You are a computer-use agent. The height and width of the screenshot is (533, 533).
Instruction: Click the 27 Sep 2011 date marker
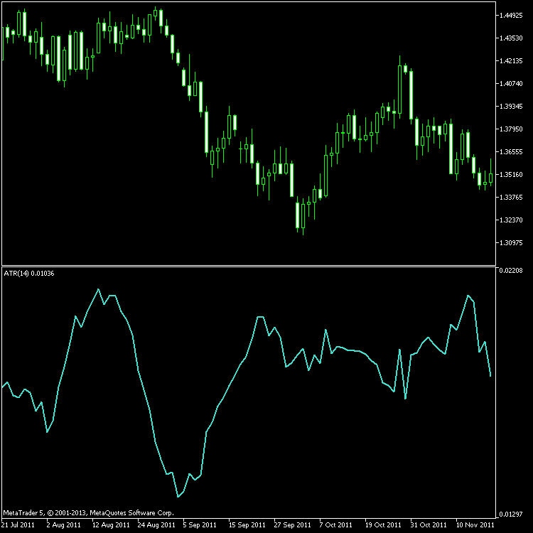click(x=293, y=525)
